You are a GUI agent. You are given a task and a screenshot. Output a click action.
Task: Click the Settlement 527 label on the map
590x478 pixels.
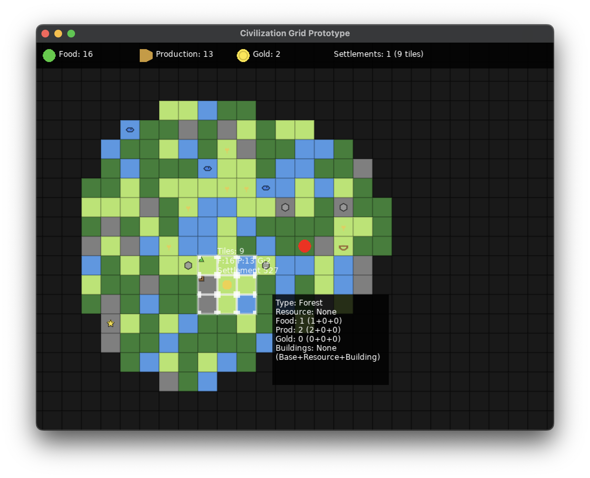click(247, 270)
